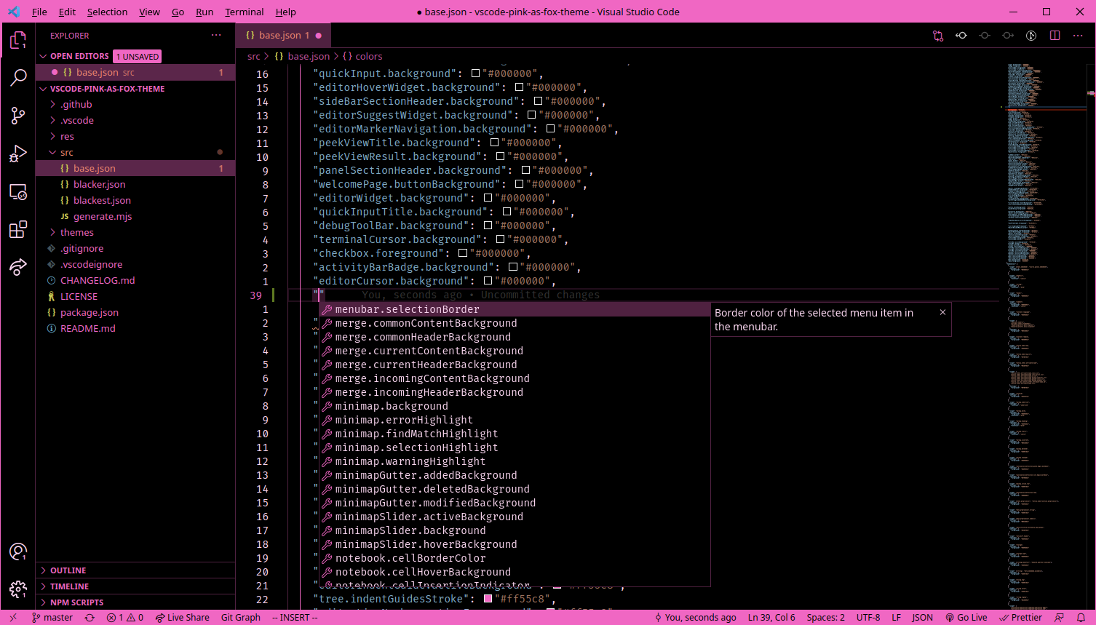Close the suggestion details popup
Viewport: 1096px width, 625px height.
coord(942,312)
